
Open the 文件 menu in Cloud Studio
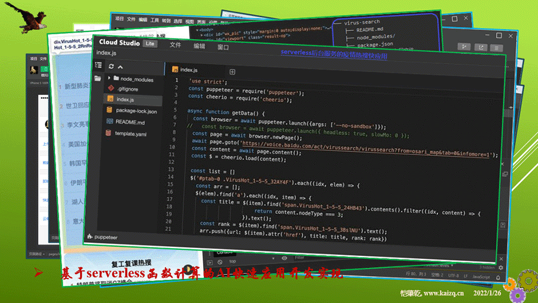click(175, 45)
